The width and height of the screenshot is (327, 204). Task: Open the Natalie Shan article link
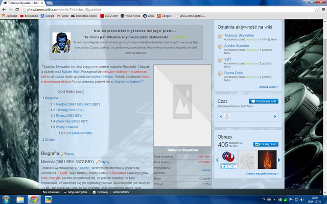(71, 71)
